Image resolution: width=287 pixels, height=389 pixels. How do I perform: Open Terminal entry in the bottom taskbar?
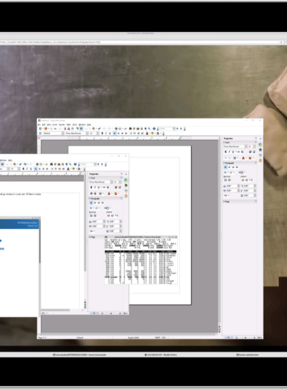[x=80, y=355]
